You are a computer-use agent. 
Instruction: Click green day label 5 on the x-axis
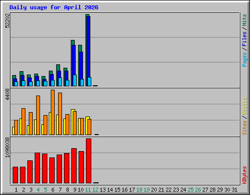45,190
